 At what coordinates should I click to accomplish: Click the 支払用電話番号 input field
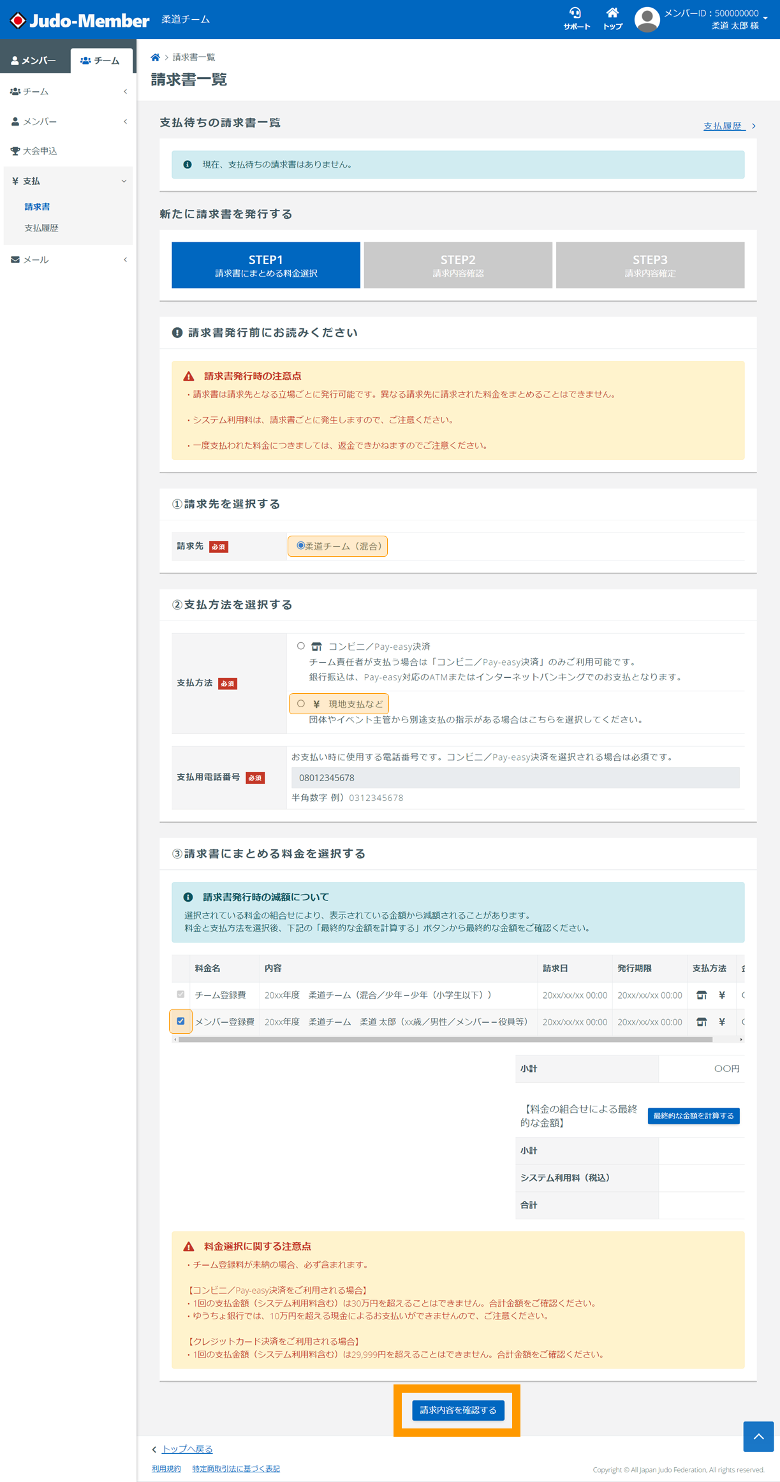[515, 777]
